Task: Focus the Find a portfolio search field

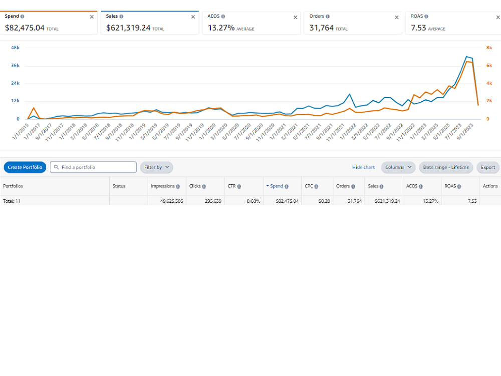Action: pyautogui.click(x=93, y=167)
